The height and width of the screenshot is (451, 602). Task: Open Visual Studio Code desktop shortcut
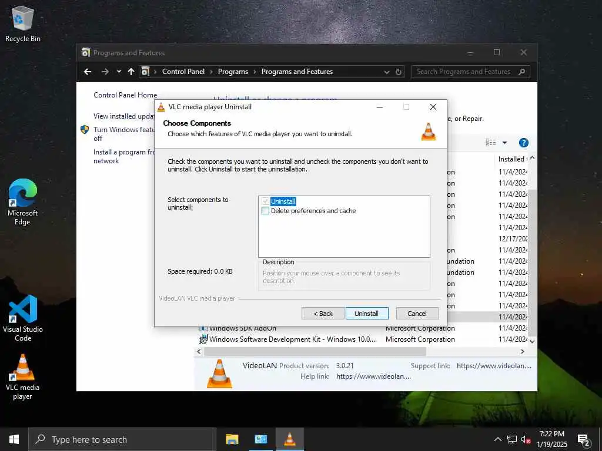tap(23, 318)
